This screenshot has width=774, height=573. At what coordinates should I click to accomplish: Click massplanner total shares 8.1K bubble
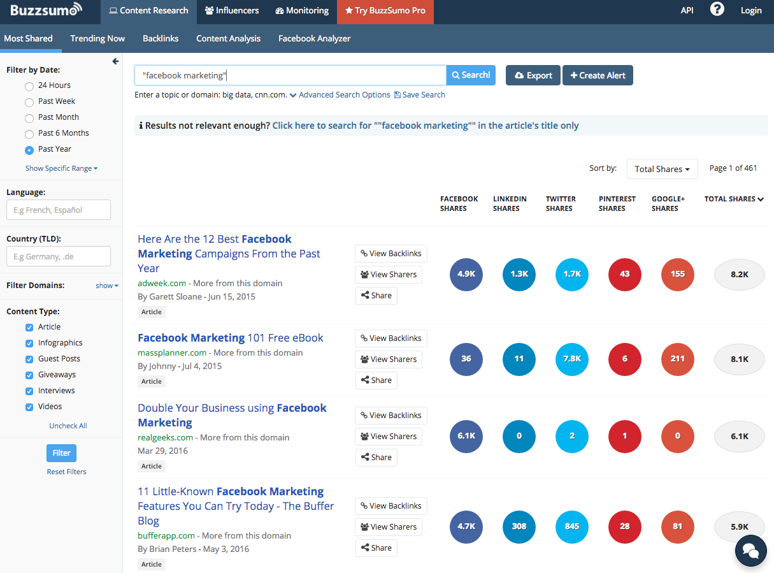740,359
